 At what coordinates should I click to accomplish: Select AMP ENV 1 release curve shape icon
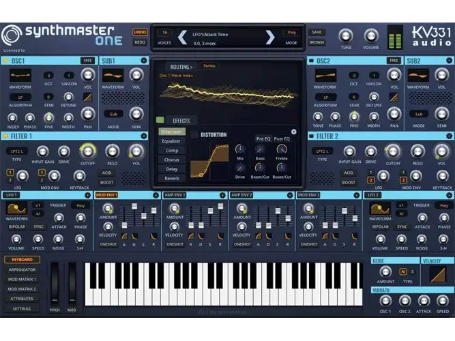click(220, 236)
